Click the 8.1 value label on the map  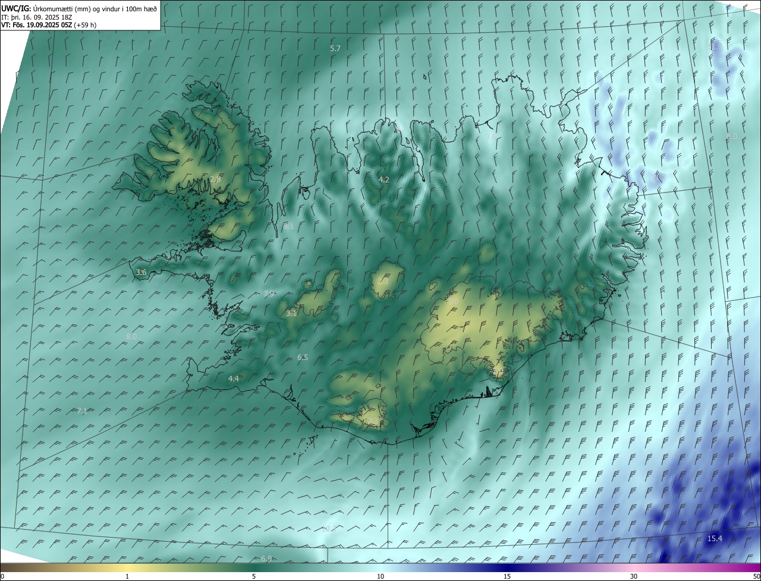pyautogui.click(x=288, y=226)
